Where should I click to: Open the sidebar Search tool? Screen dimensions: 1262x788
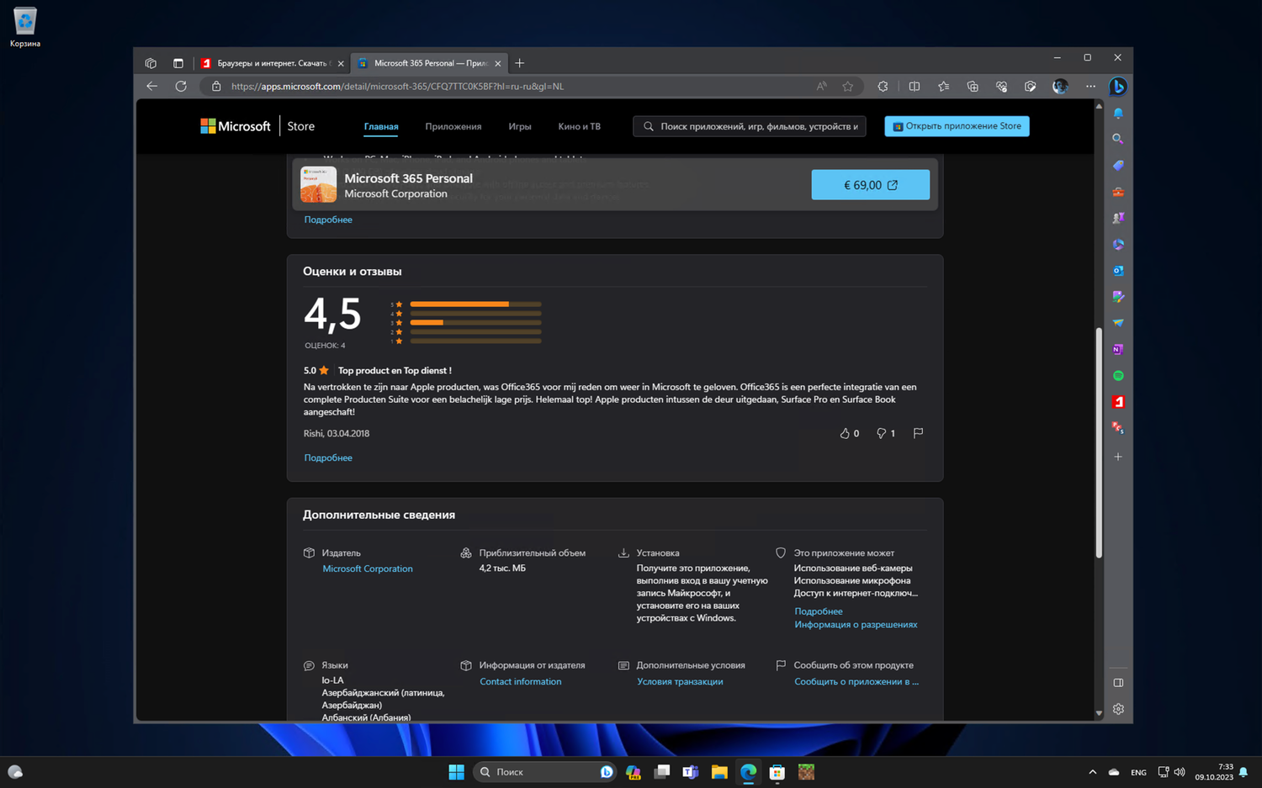1118,139
